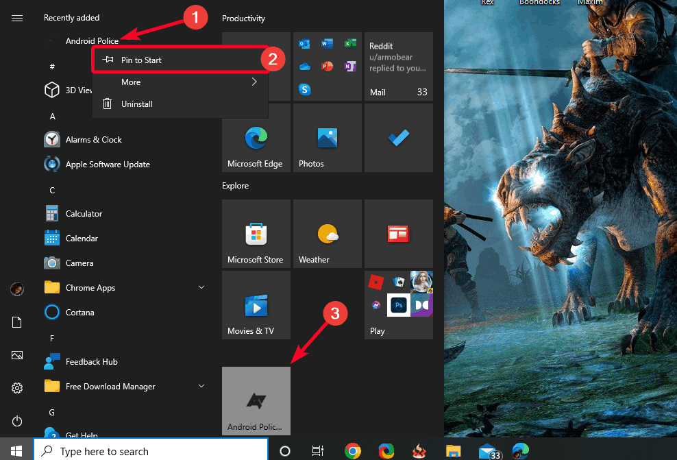Image resolution: width=677 pixels, height=460 pixels.
Task: Open the Movies & TV tile
Action: pyautogui.click(x=256, y=305)
